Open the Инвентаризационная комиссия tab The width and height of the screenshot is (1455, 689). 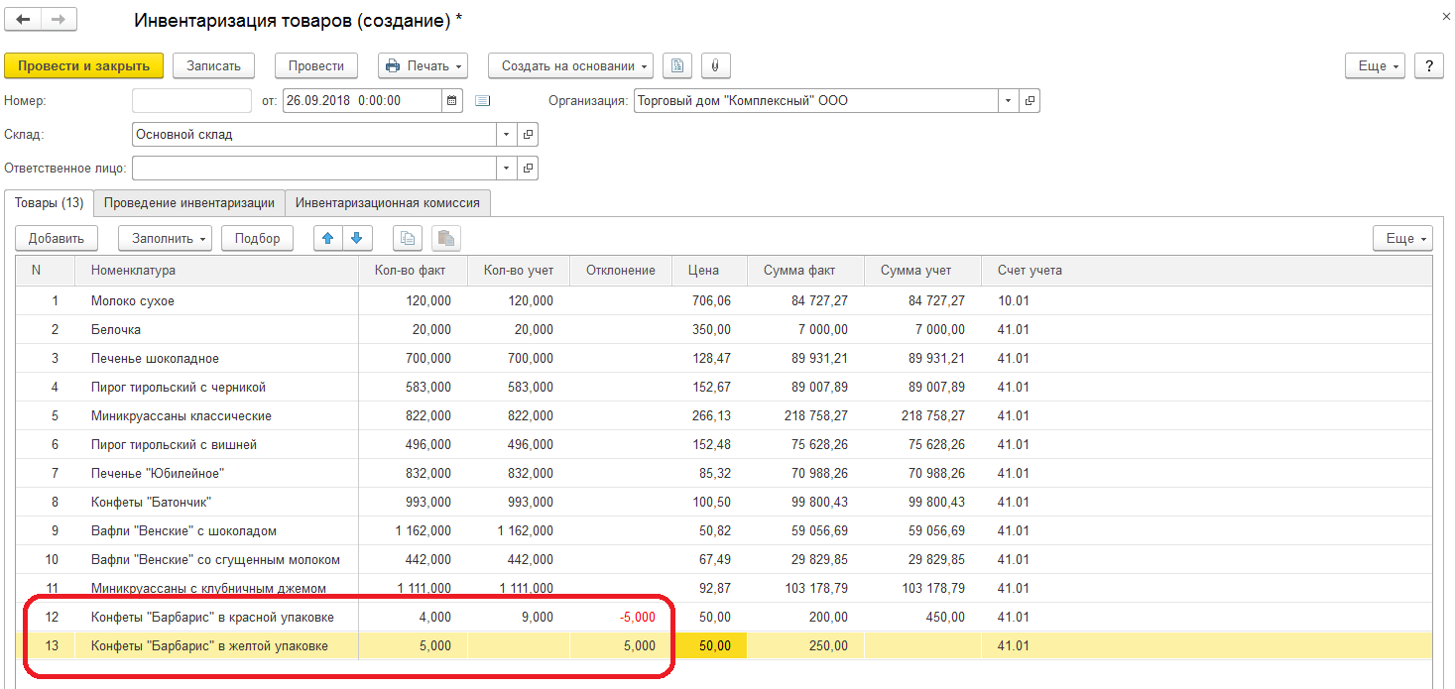(x=387, y=202)
